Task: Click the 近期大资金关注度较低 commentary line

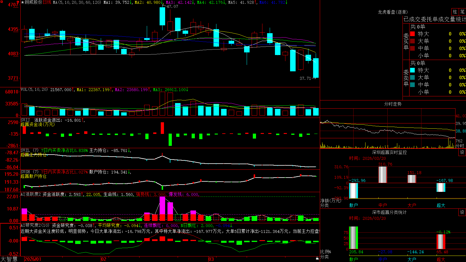Action: pos(170,231)
